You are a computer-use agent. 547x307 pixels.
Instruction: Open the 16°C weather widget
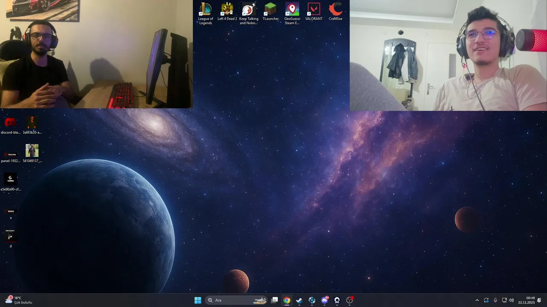19,300
